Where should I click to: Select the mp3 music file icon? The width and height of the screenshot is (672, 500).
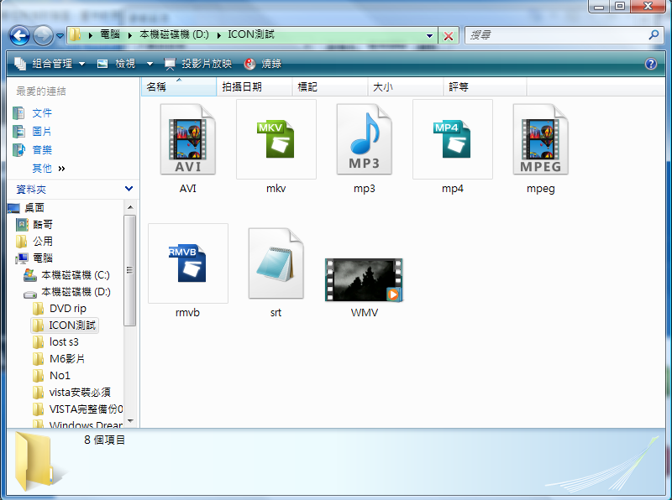365,139
